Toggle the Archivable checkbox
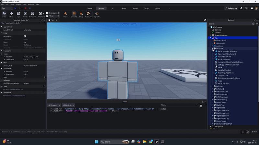 pyautogui.click(x=25, y=36)
